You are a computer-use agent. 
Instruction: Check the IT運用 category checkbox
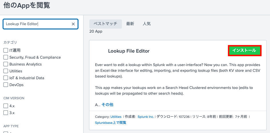pyautogui.click(x=6, y=50)
